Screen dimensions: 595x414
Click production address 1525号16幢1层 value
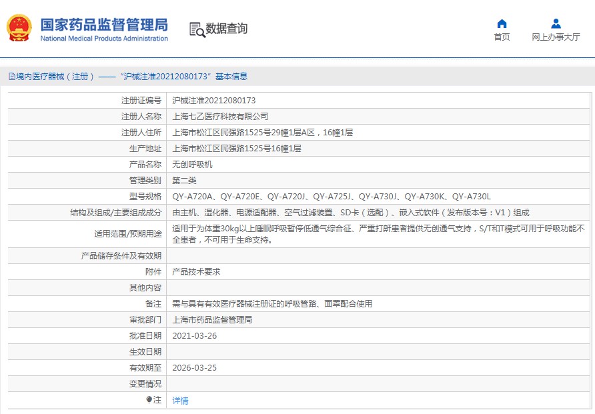click(x=237, y=148)
